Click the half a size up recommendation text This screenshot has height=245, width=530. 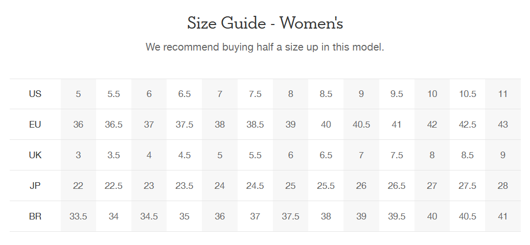tap(265, 47)
